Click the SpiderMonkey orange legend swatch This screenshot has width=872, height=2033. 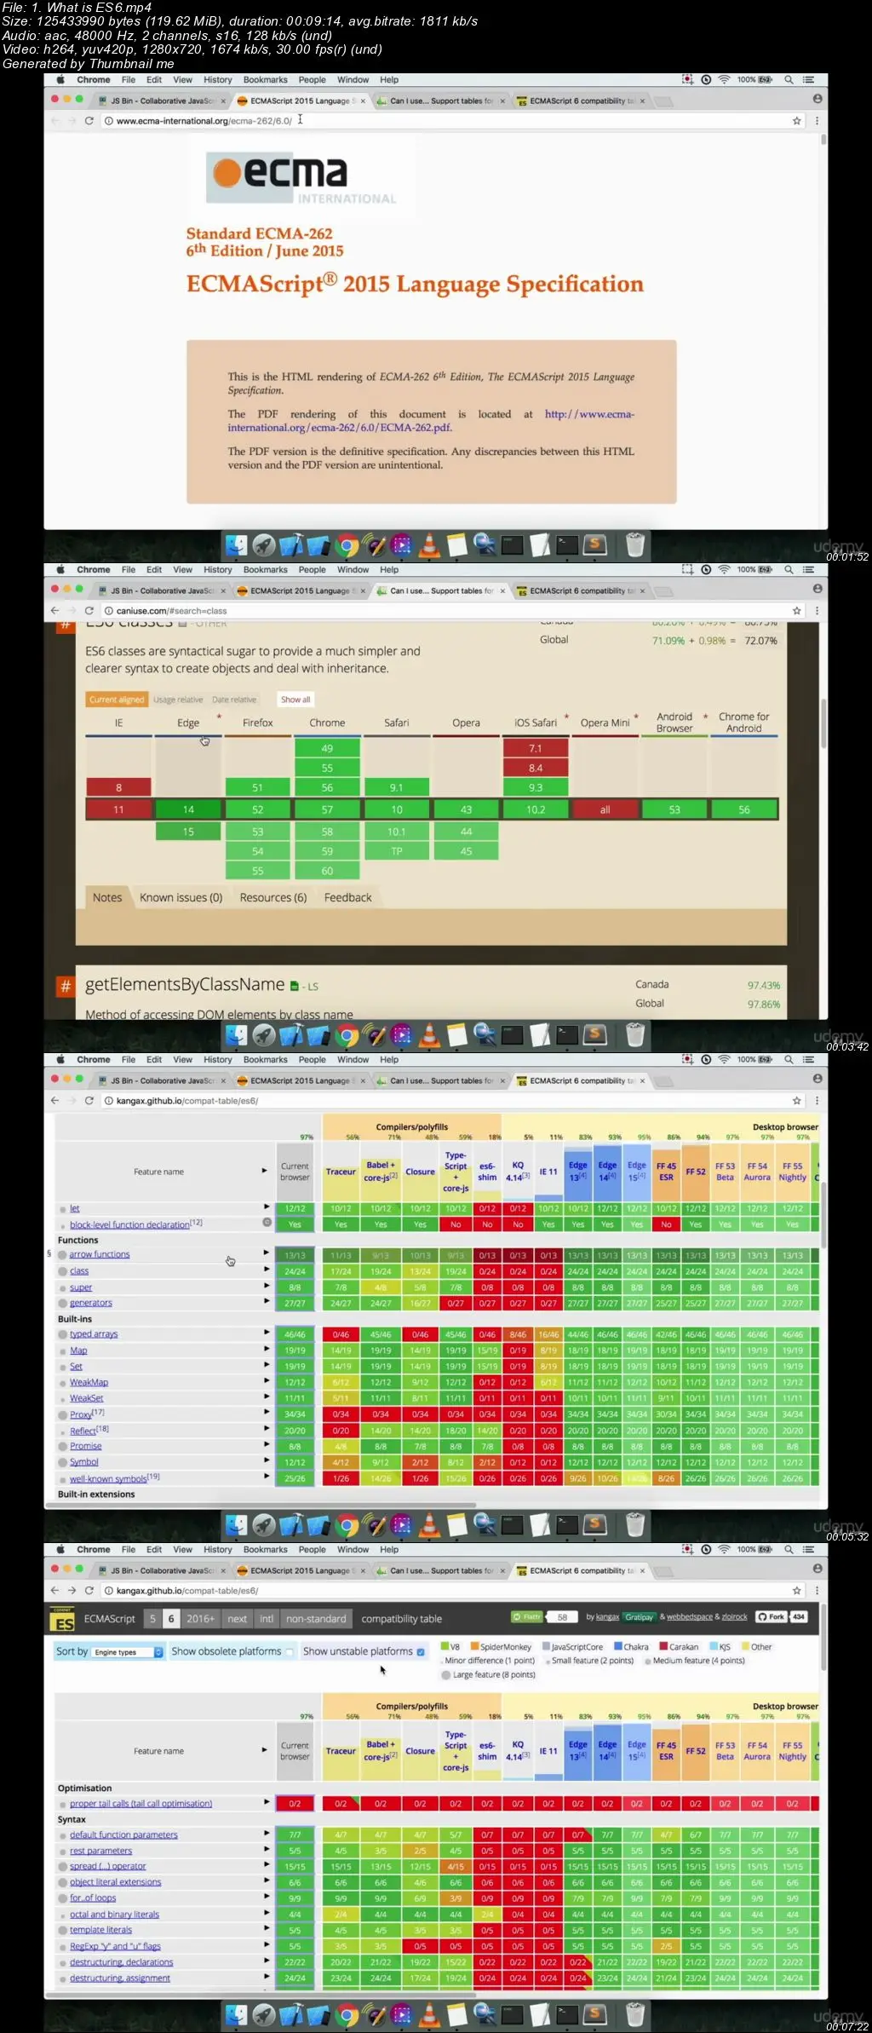click(474, 1646)
